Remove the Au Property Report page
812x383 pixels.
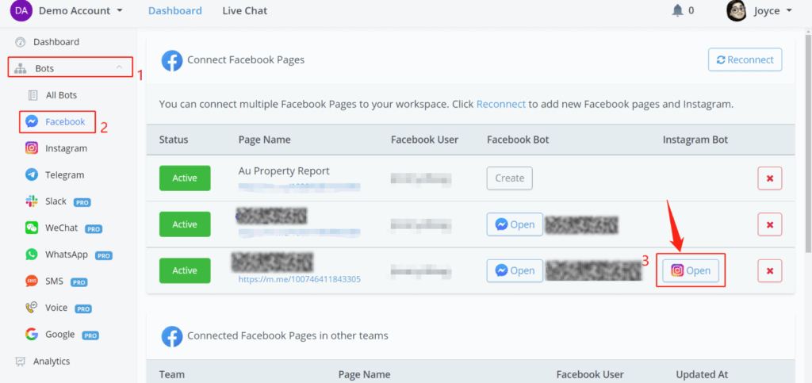pos(769,178)
